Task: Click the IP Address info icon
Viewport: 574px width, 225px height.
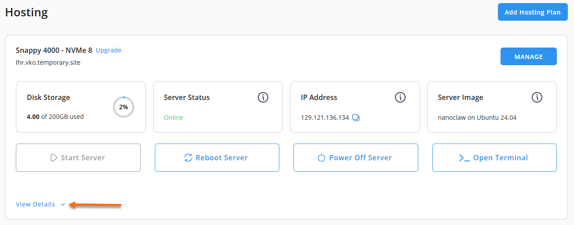Action: (x=400, y=97)
